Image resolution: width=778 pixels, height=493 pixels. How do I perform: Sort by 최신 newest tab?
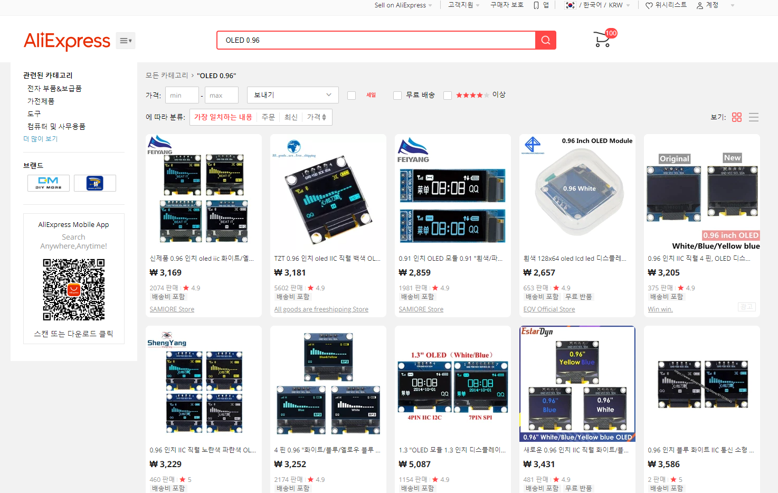point(291,117)
